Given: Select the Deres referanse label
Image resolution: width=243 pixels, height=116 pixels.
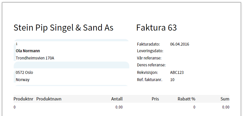Looking at the screenshot, I should (x=151, y=65).
